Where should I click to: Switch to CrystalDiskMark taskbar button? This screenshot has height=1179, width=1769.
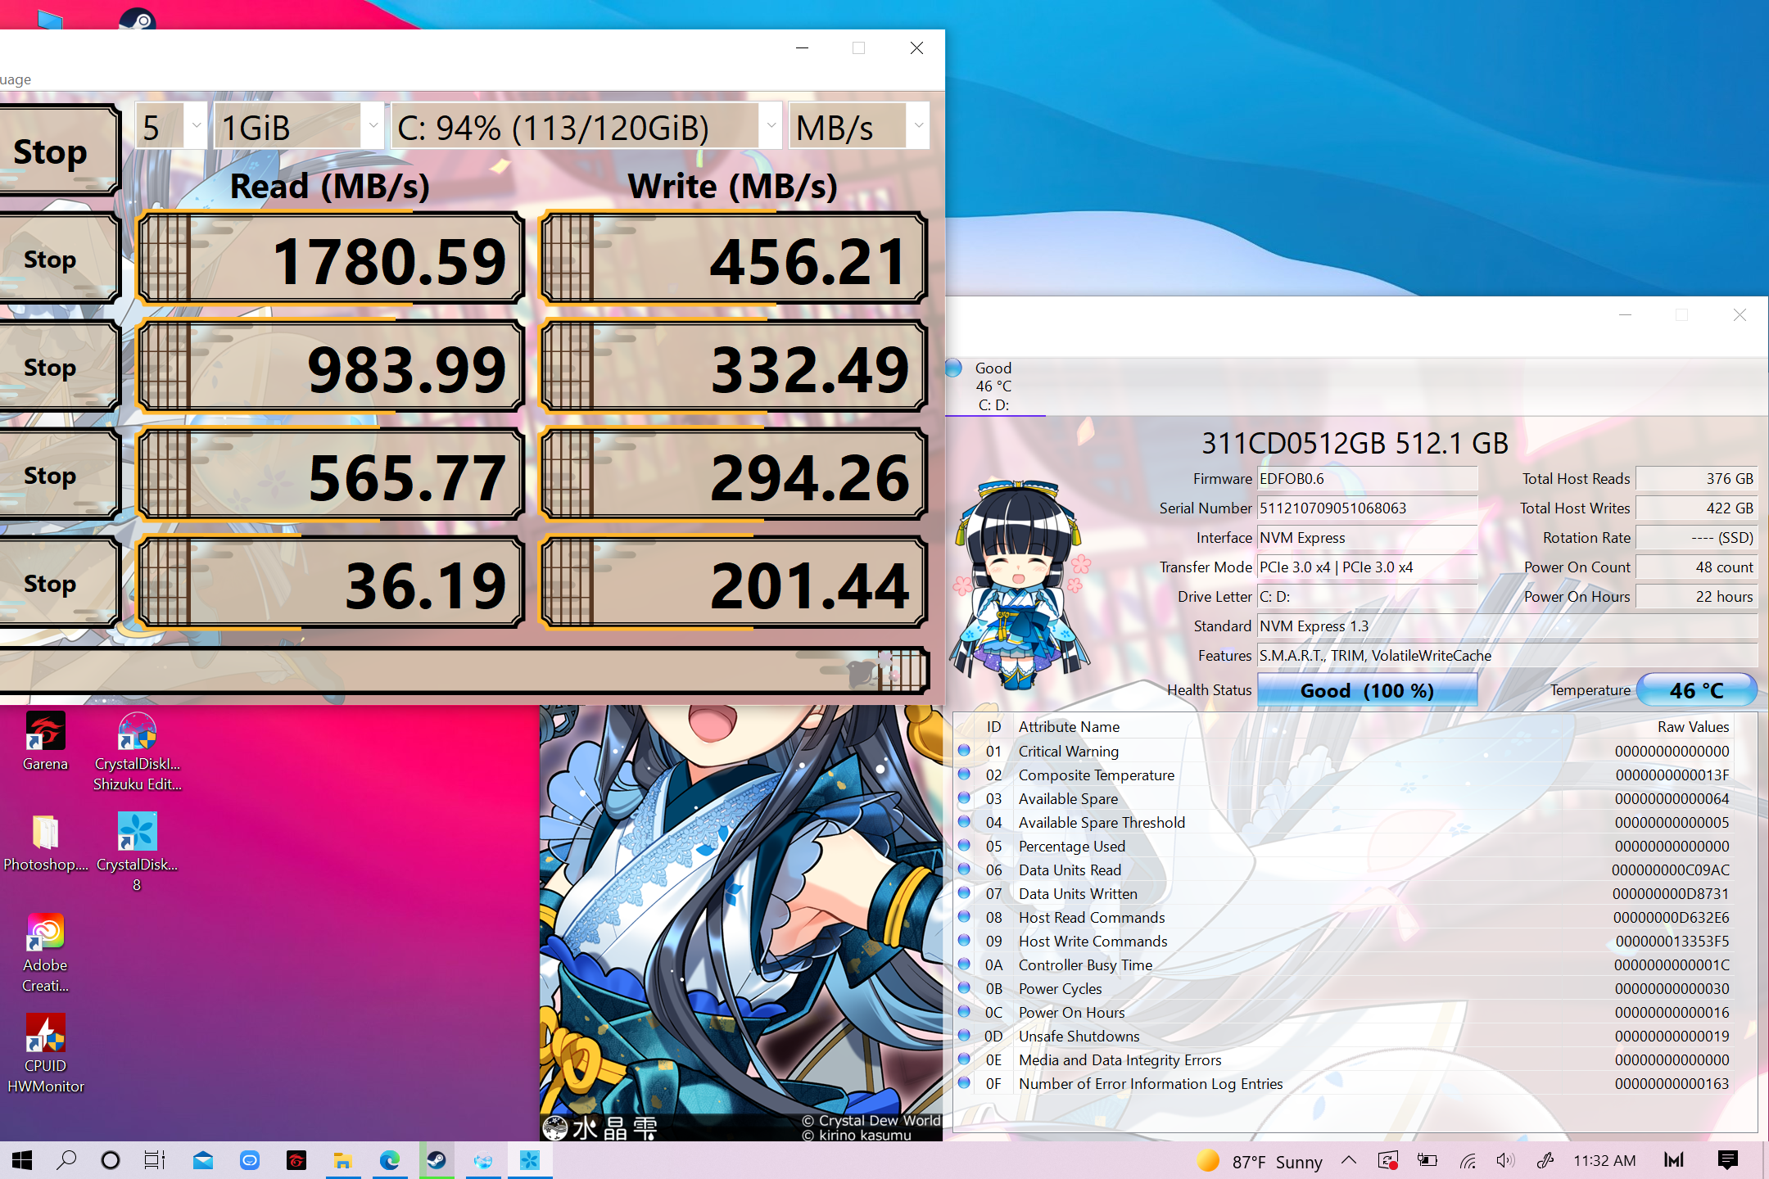coord(530,1160)
